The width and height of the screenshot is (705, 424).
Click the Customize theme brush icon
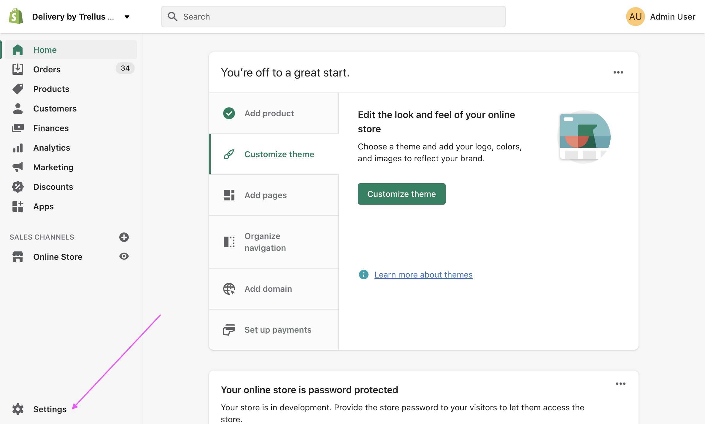(x=229, y=154)
